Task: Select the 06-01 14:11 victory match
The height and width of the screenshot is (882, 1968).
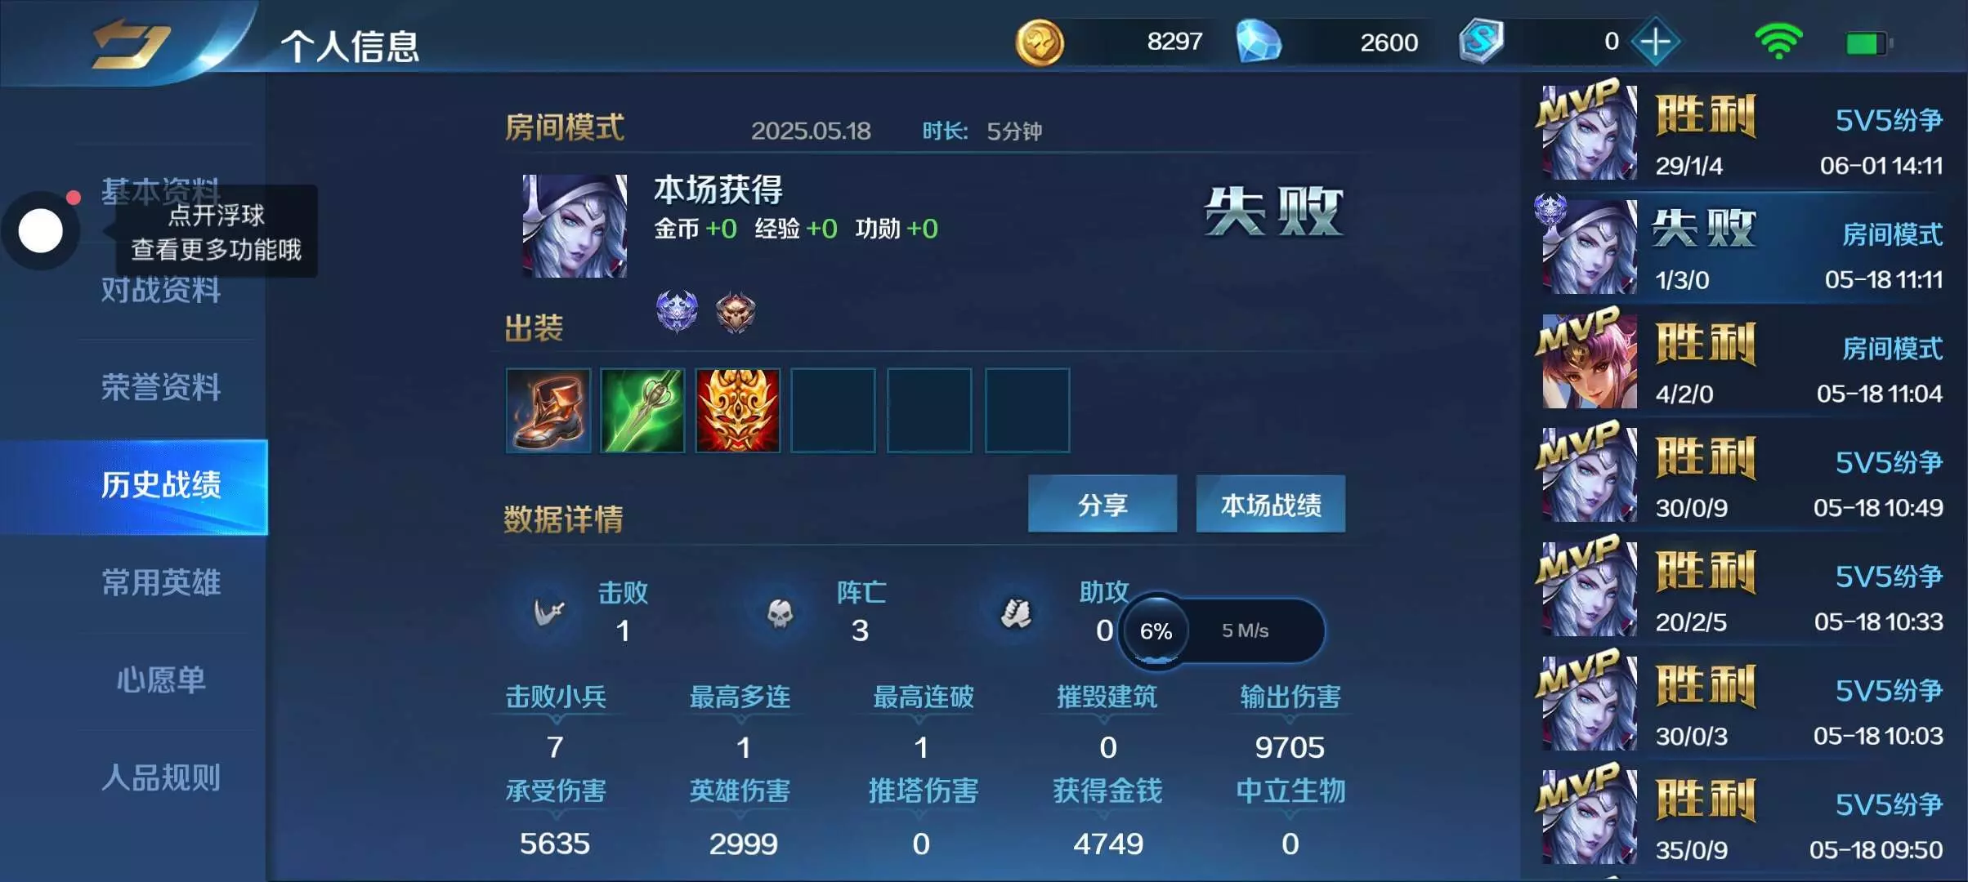Action: click(x=1742, y=133)
